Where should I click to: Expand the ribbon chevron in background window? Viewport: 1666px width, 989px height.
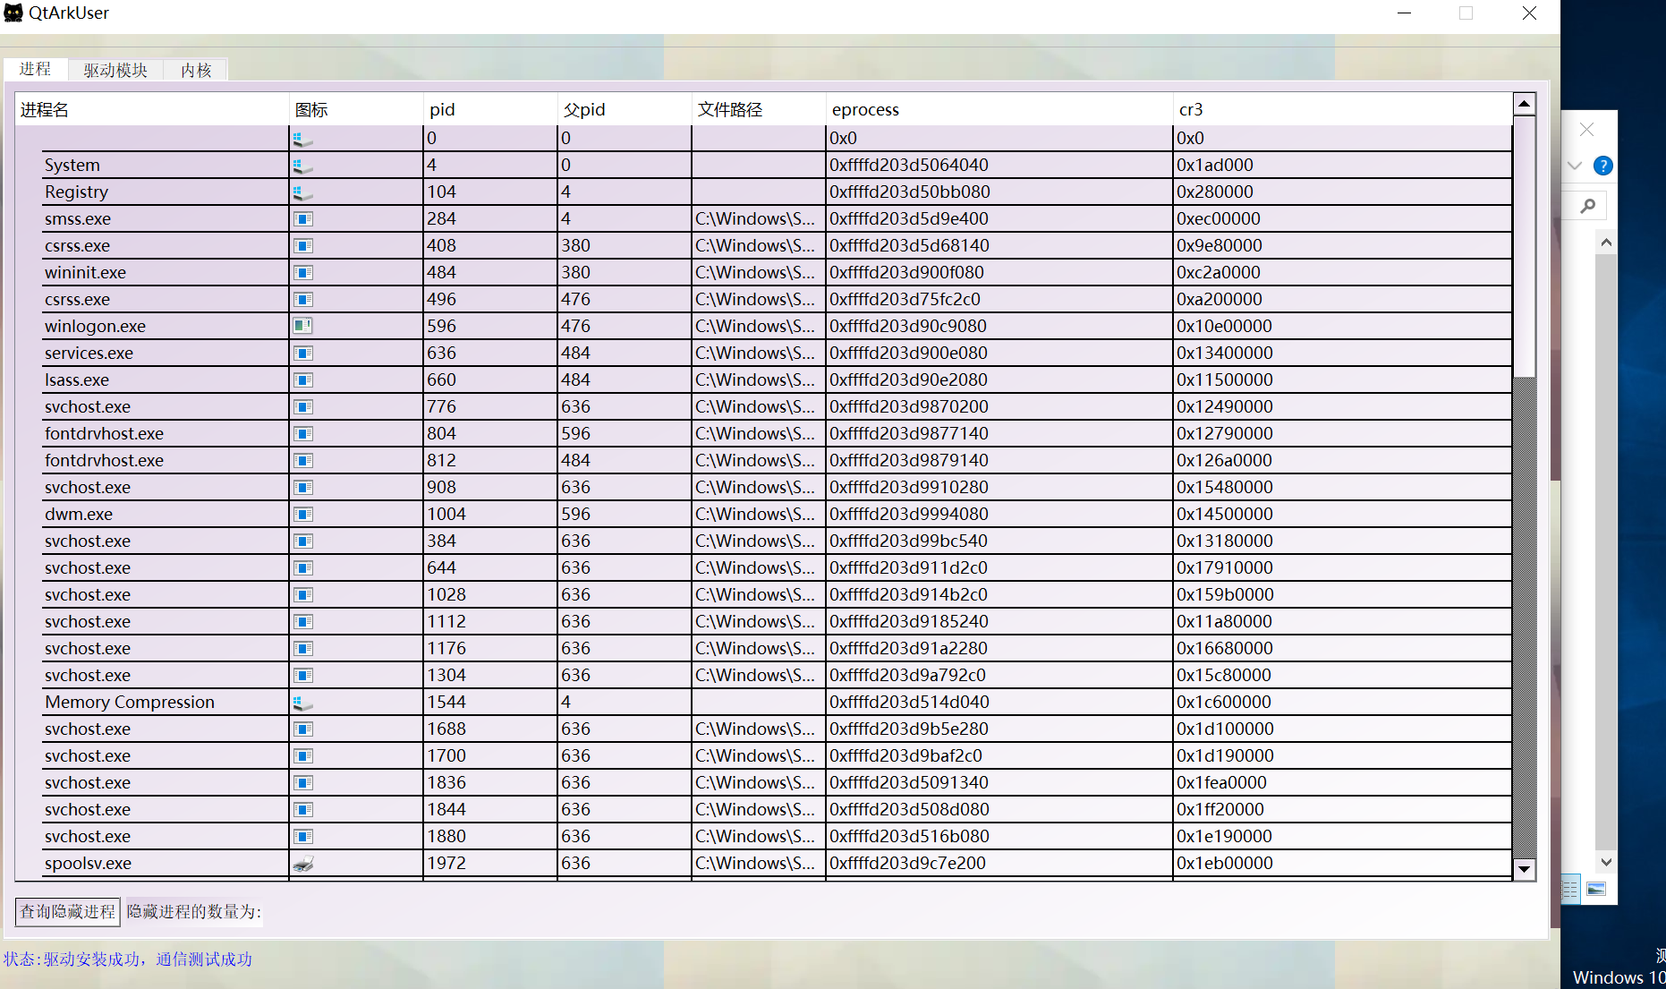tap(1575, 166)
